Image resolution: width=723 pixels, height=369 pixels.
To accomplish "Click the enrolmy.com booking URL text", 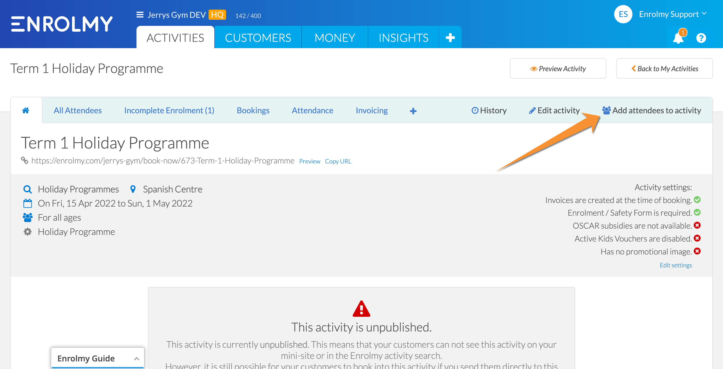I will click(163, 160).
